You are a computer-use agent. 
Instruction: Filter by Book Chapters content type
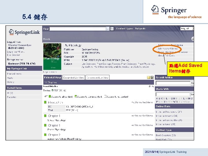point(166,135)
